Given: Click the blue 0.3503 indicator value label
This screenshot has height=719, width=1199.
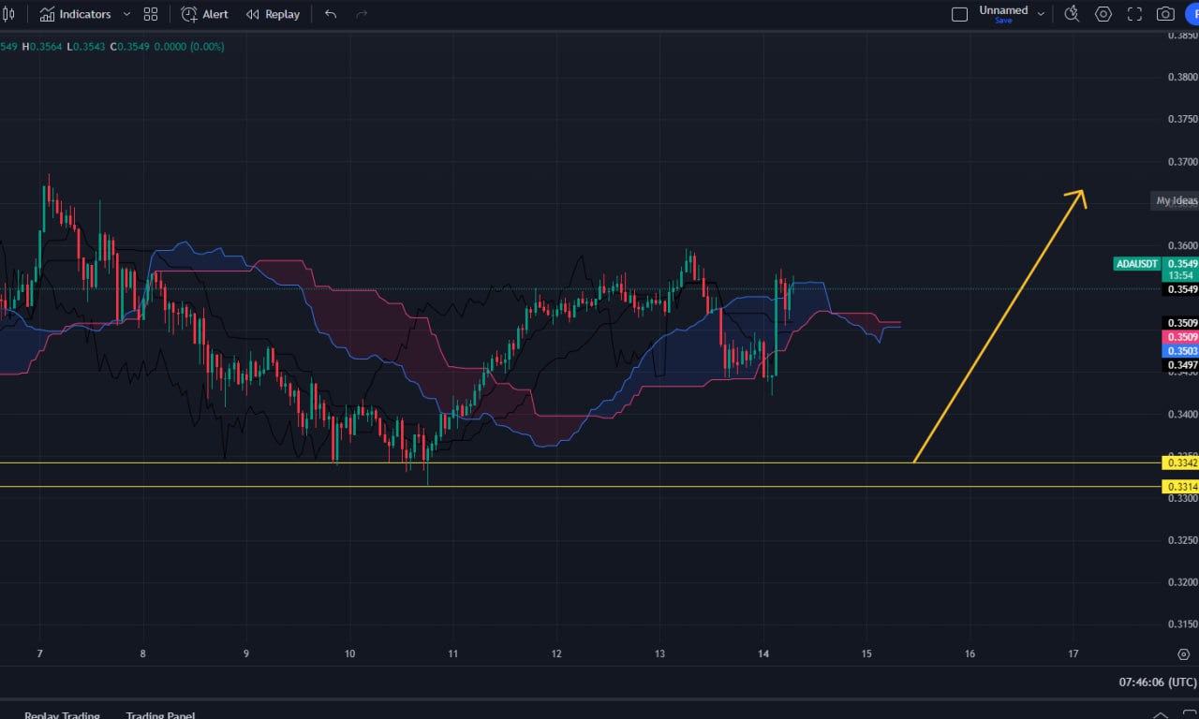Looking at the screenshot, I should [x=1180, y=350].
